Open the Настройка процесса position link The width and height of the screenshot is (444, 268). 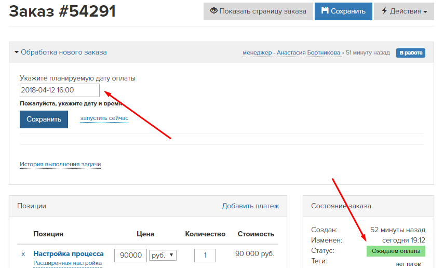pyautogui.click(x=69, y=253)
